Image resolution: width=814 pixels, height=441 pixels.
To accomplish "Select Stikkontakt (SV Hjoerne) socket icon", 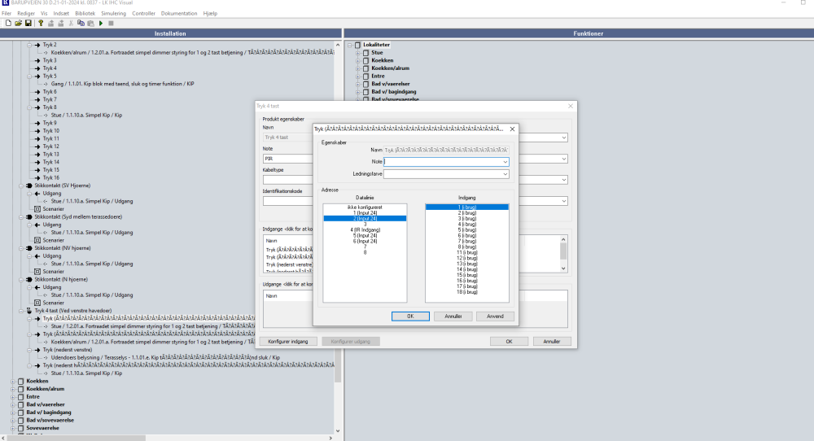I will [29, 186].
